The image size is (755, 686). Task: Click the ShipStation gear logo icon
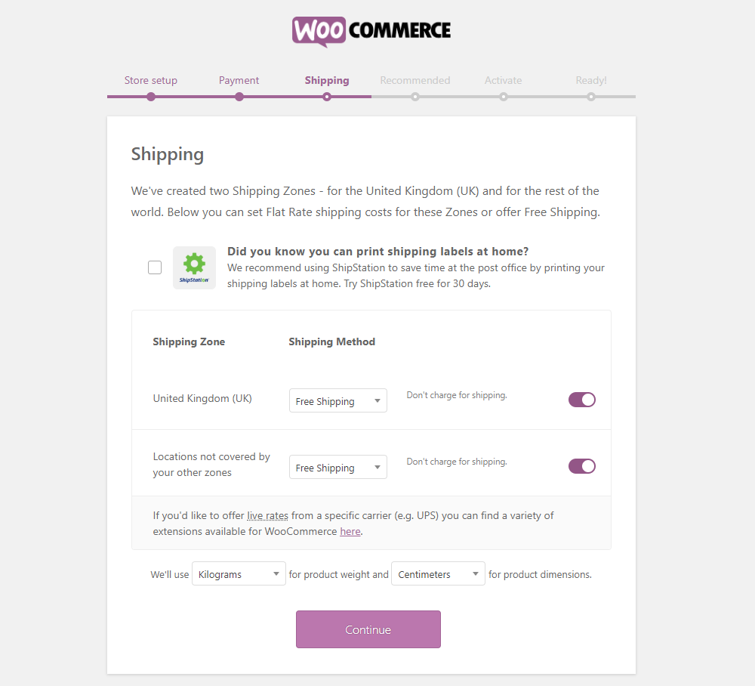point(194,268)
